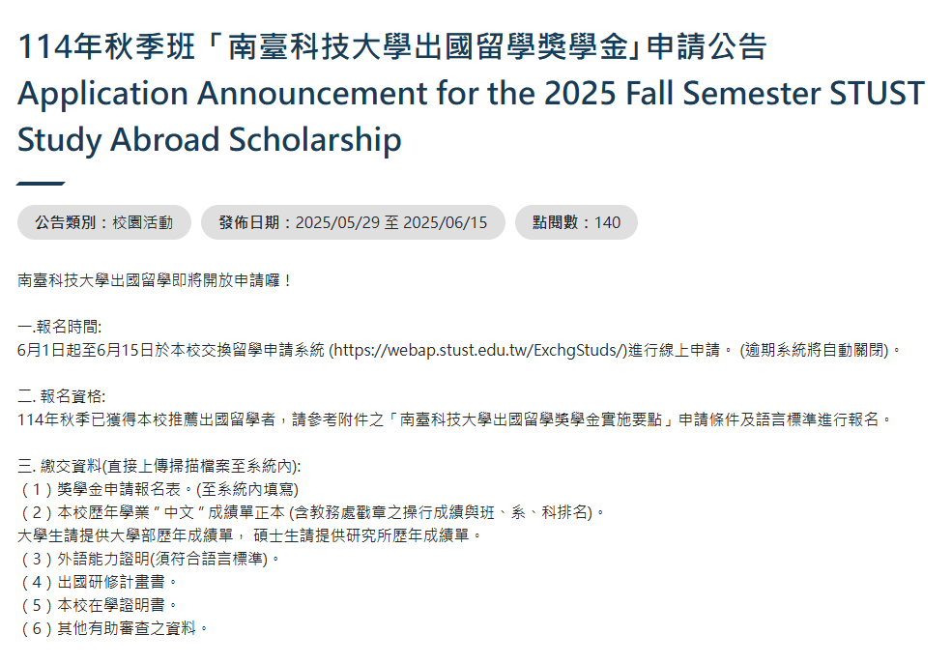
Task: Click item (3) 外語能力證明
Action: 150,559
